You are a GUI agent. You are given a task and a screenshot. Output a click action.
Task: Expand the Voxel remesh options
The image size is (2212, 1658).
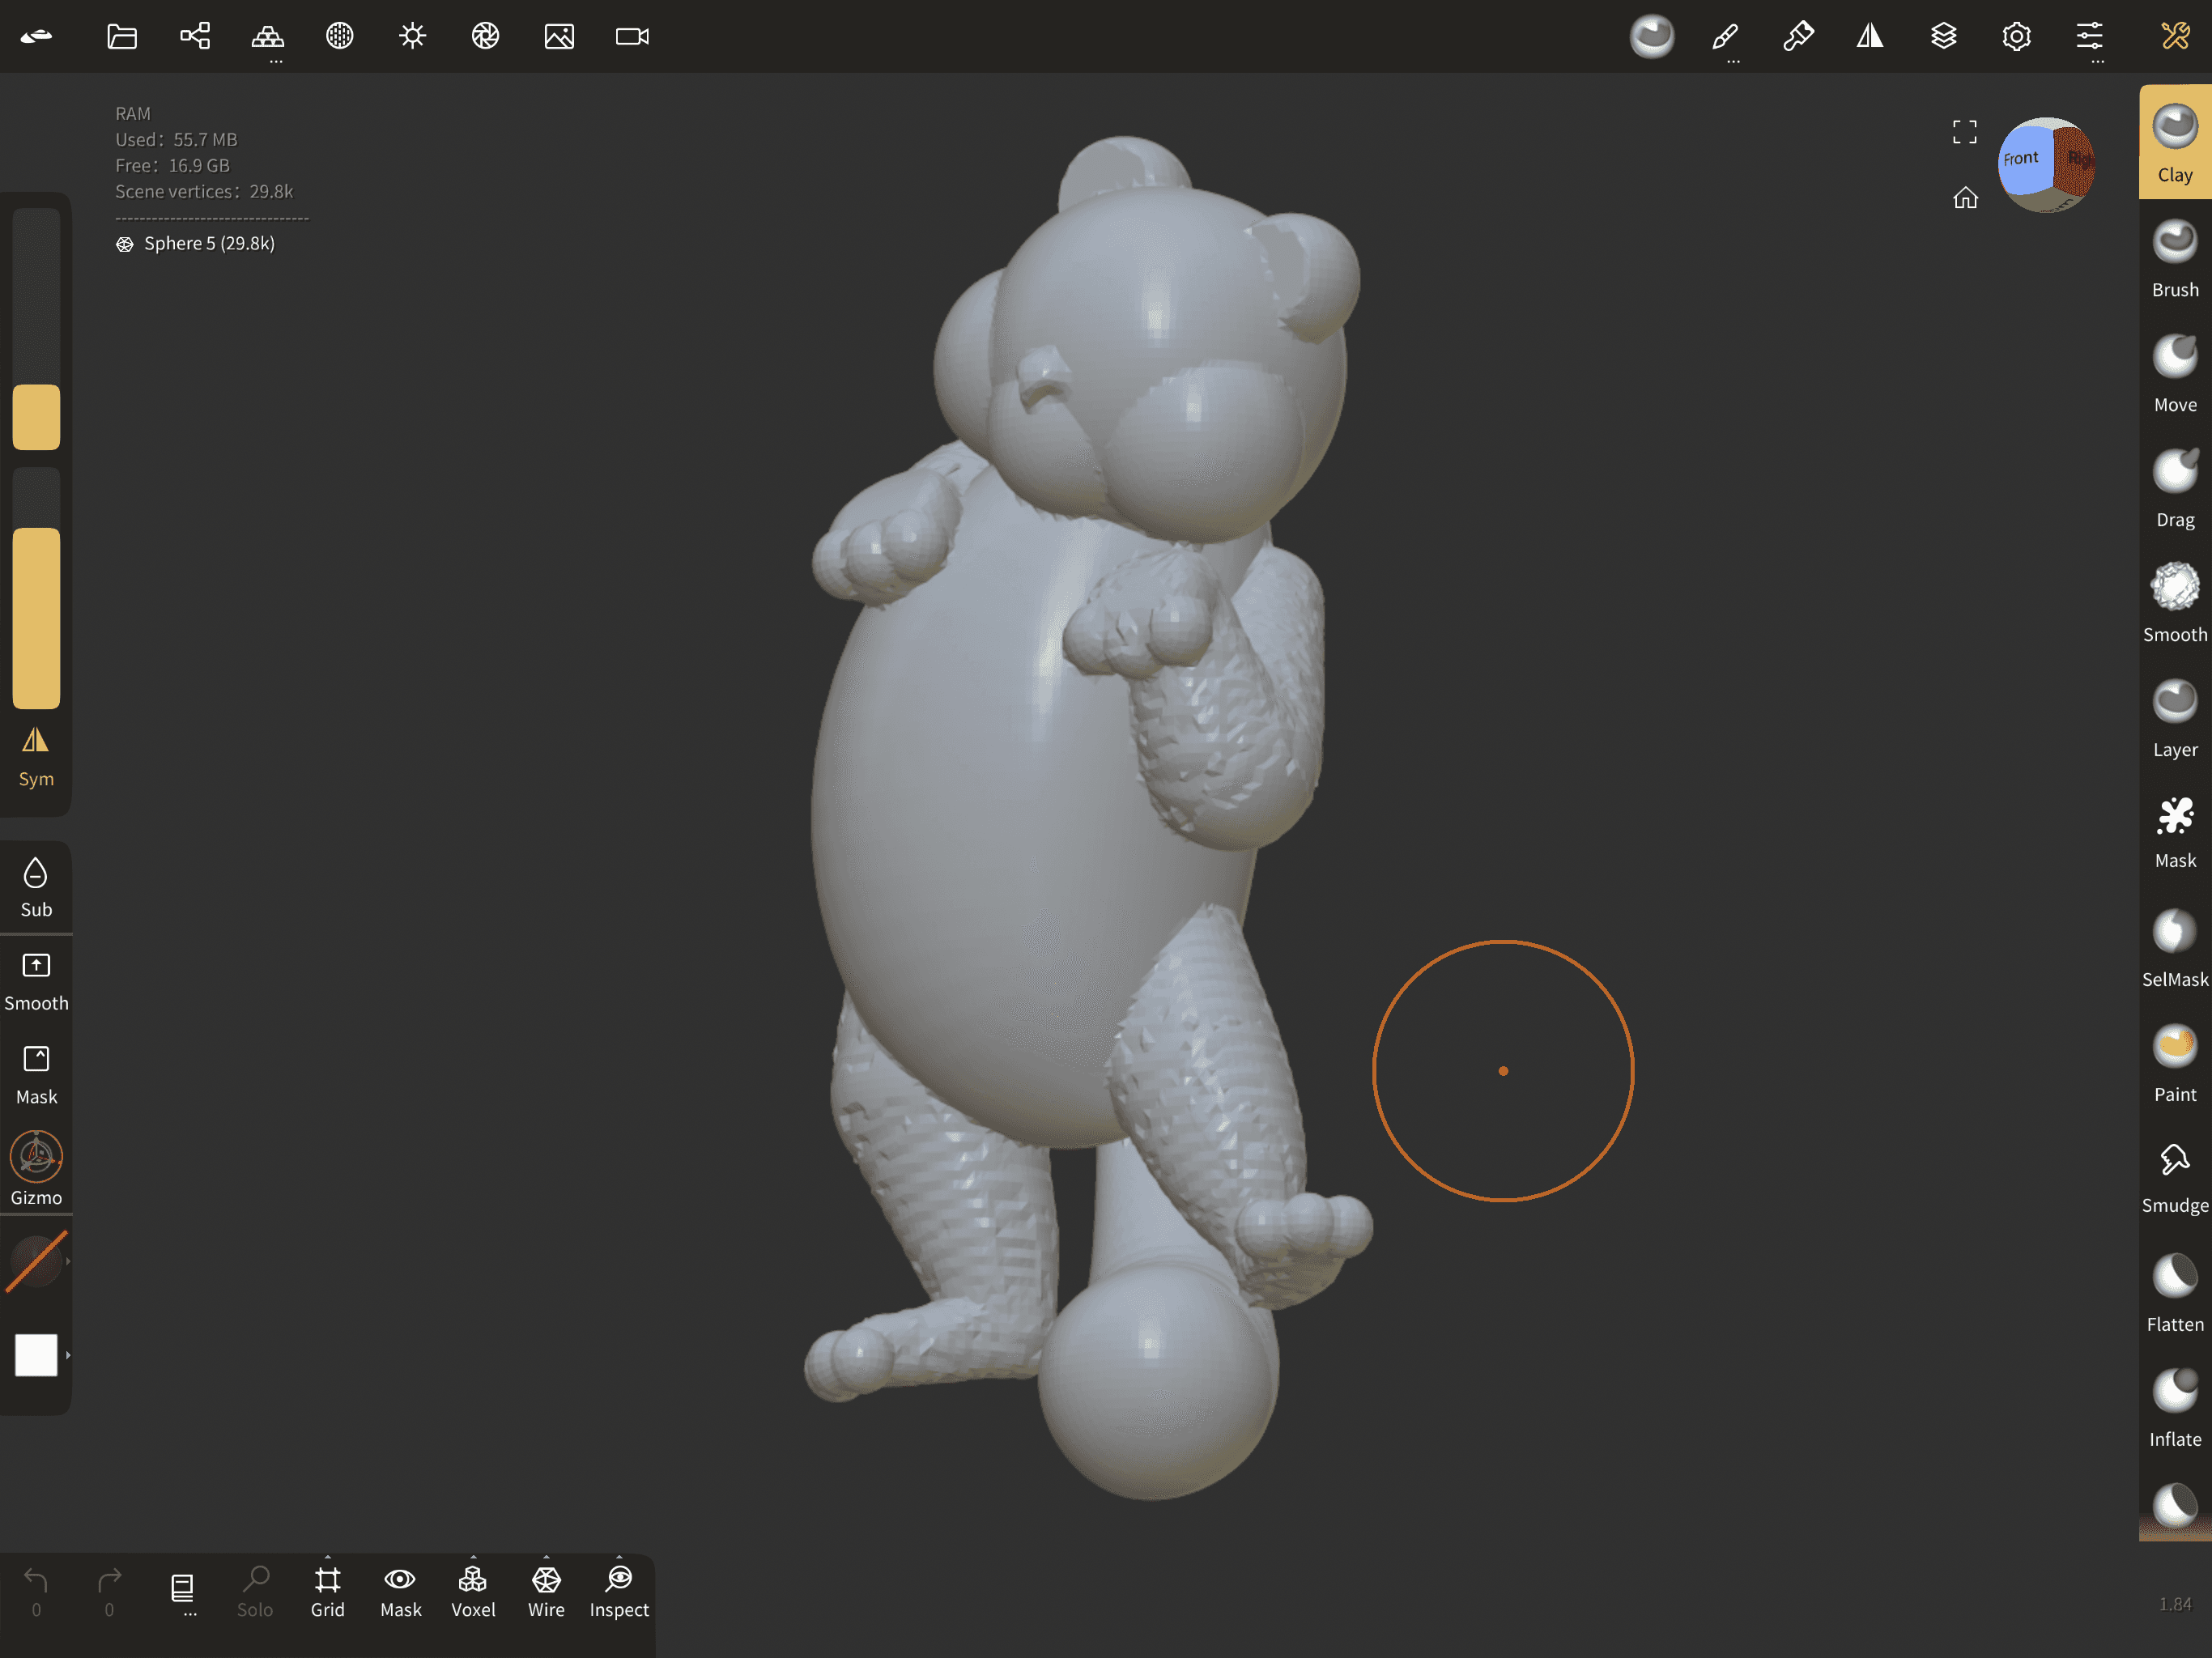pyautogui.click(x=473, y=1558)
